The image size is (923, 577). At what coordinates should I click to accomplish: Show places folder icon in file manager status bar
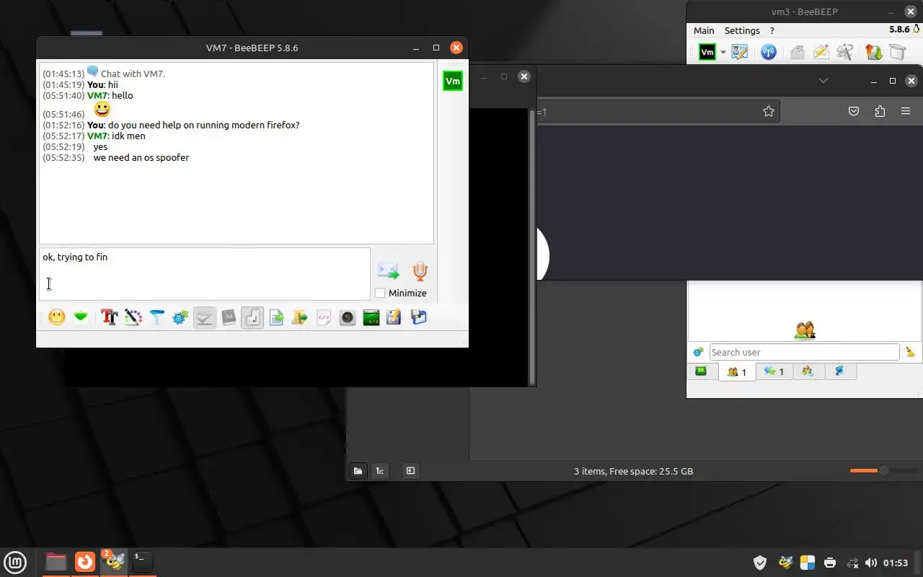tap(358, 471)
